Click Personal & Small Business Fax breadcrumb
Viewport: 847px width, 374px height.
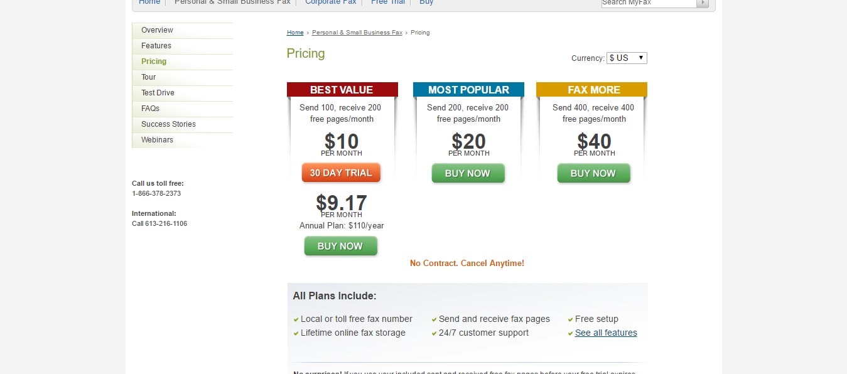357,33
